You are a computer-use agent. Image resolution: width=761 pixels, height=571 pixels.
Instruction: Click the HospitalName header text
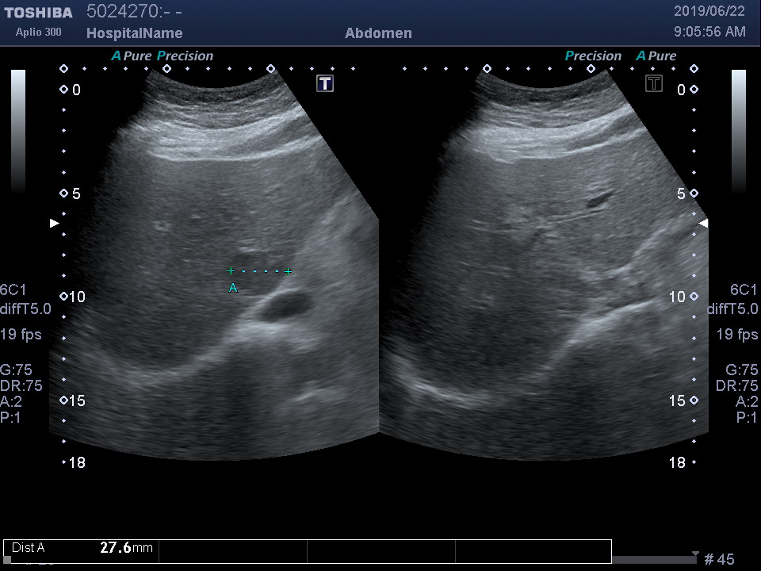coord(134,33)
